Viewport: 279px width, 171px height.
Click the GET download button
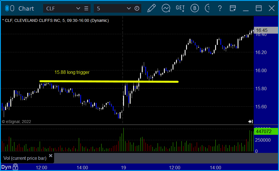tap(180, 8)
